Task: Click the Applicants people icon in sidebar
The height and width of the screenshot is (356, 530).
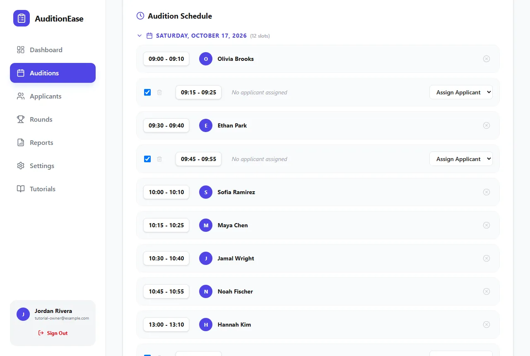Action: coord(21,96)
